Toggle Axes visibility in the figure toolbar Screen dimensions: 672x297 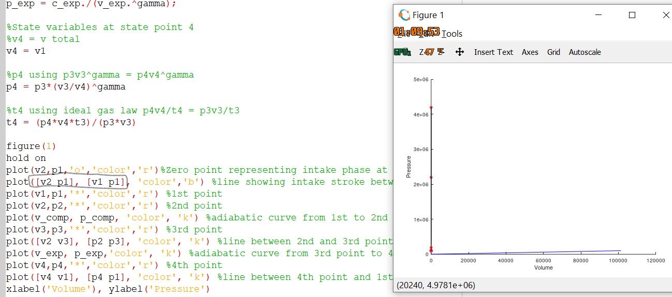pyautogui.click(x=530, y=52)
